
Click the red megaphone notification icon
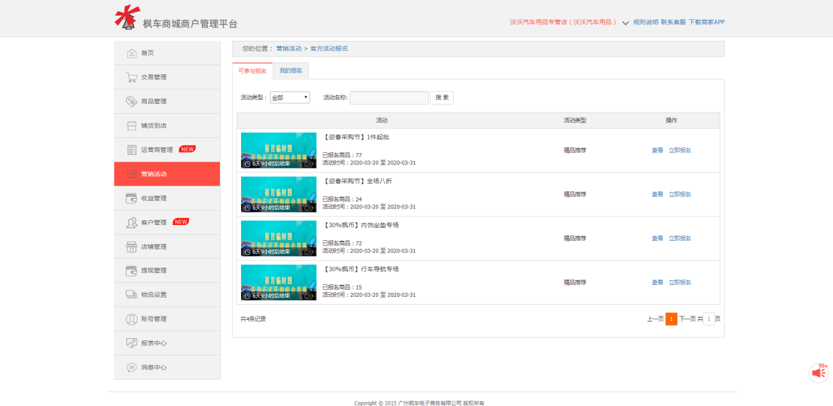819,372
